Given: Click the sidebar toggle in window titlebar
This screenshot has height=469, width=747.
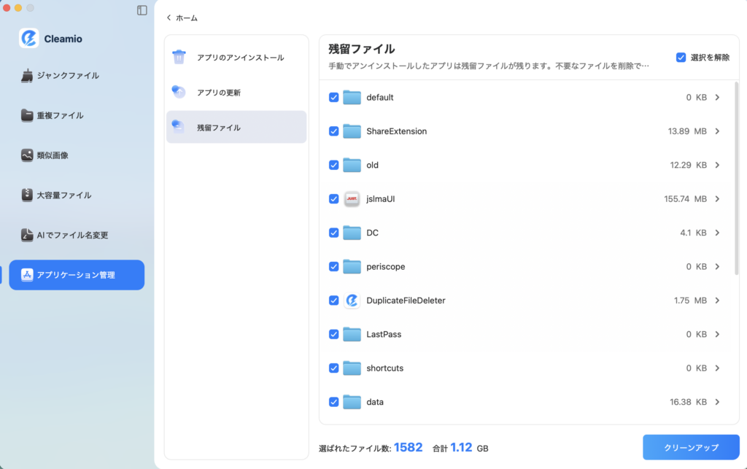Looking at the screenshot, I should 142,10.
